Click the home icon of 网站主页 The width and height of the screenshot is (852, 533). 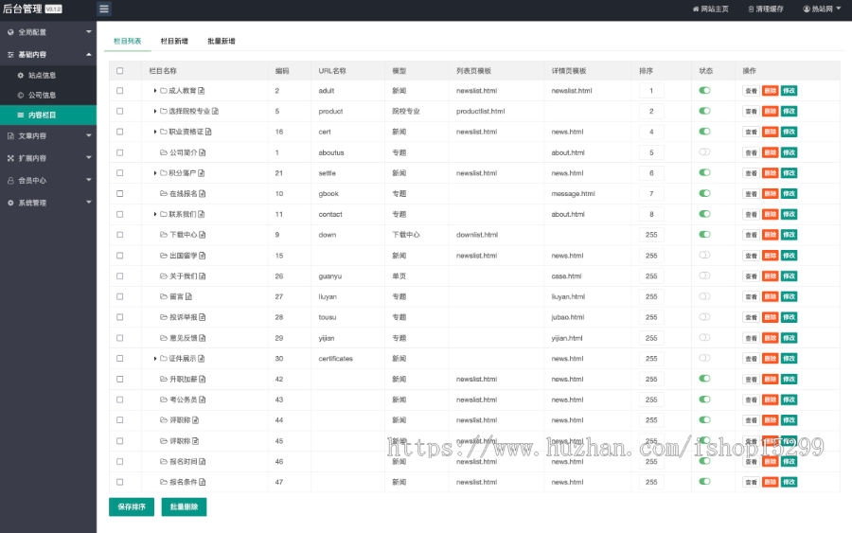[x=696, y=9]
